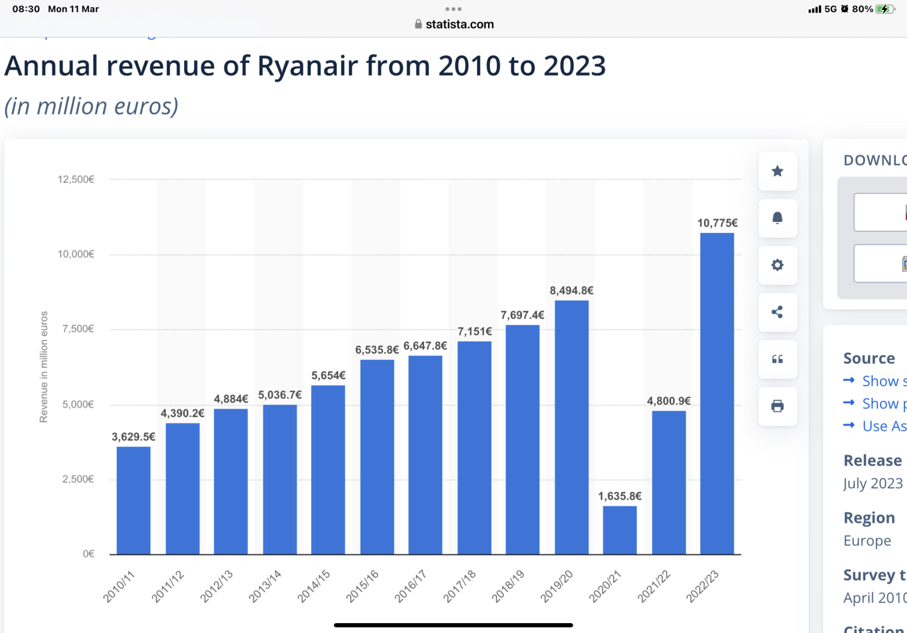The image size is (907, 633).
Task: Click 'Revenue in million euros' axis title
Action: point(43,367)
